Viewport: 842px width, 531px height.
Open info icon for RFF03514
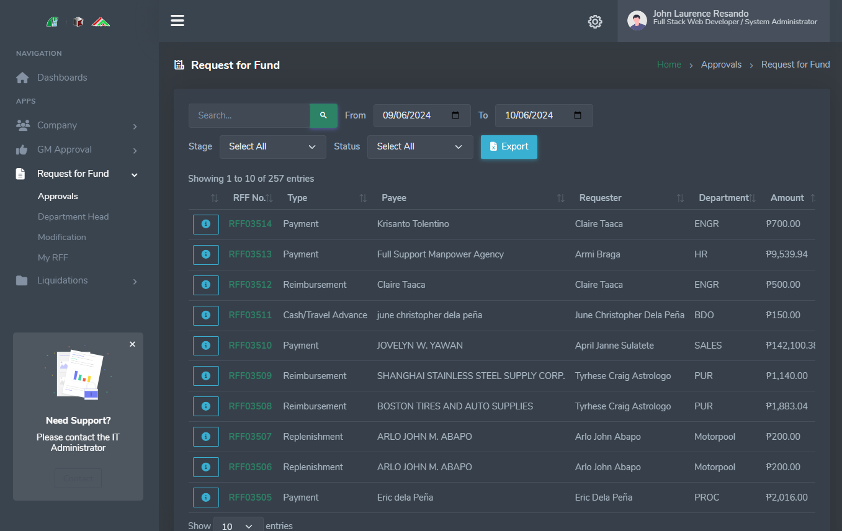(206, 224)
